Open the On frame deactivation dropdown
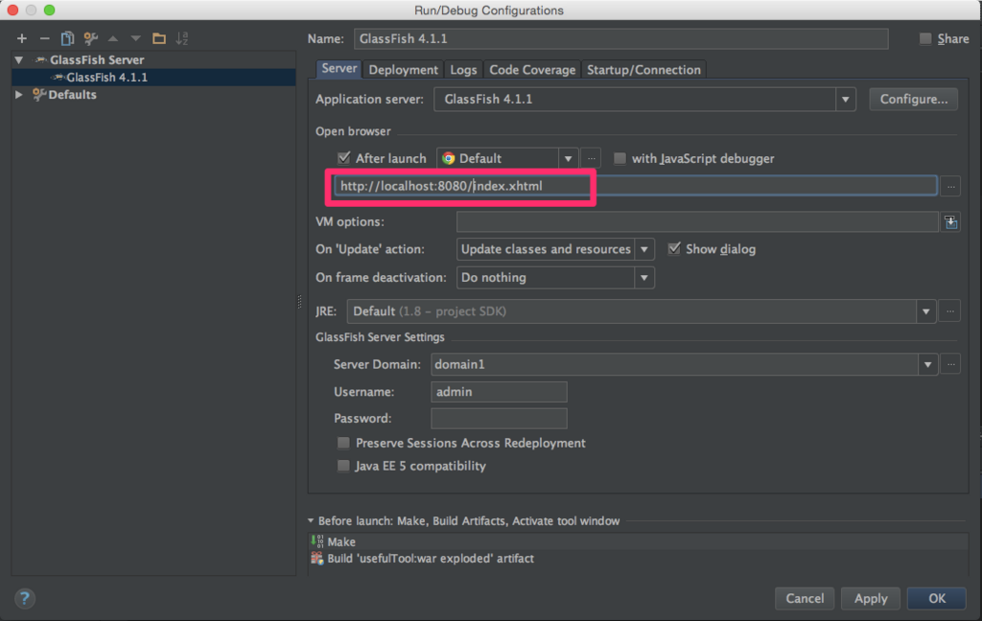The width and height of the screenshot is (982, 621). 643,277
